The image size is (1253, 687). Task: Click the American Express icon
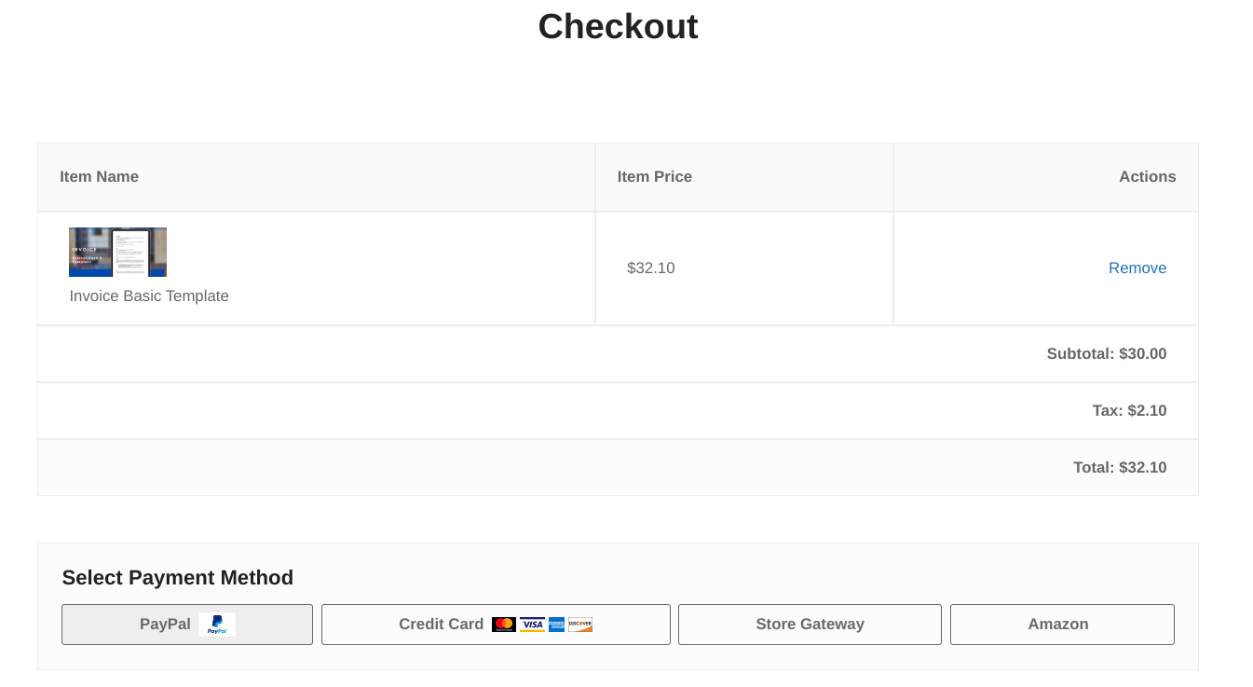coord(556,625)
